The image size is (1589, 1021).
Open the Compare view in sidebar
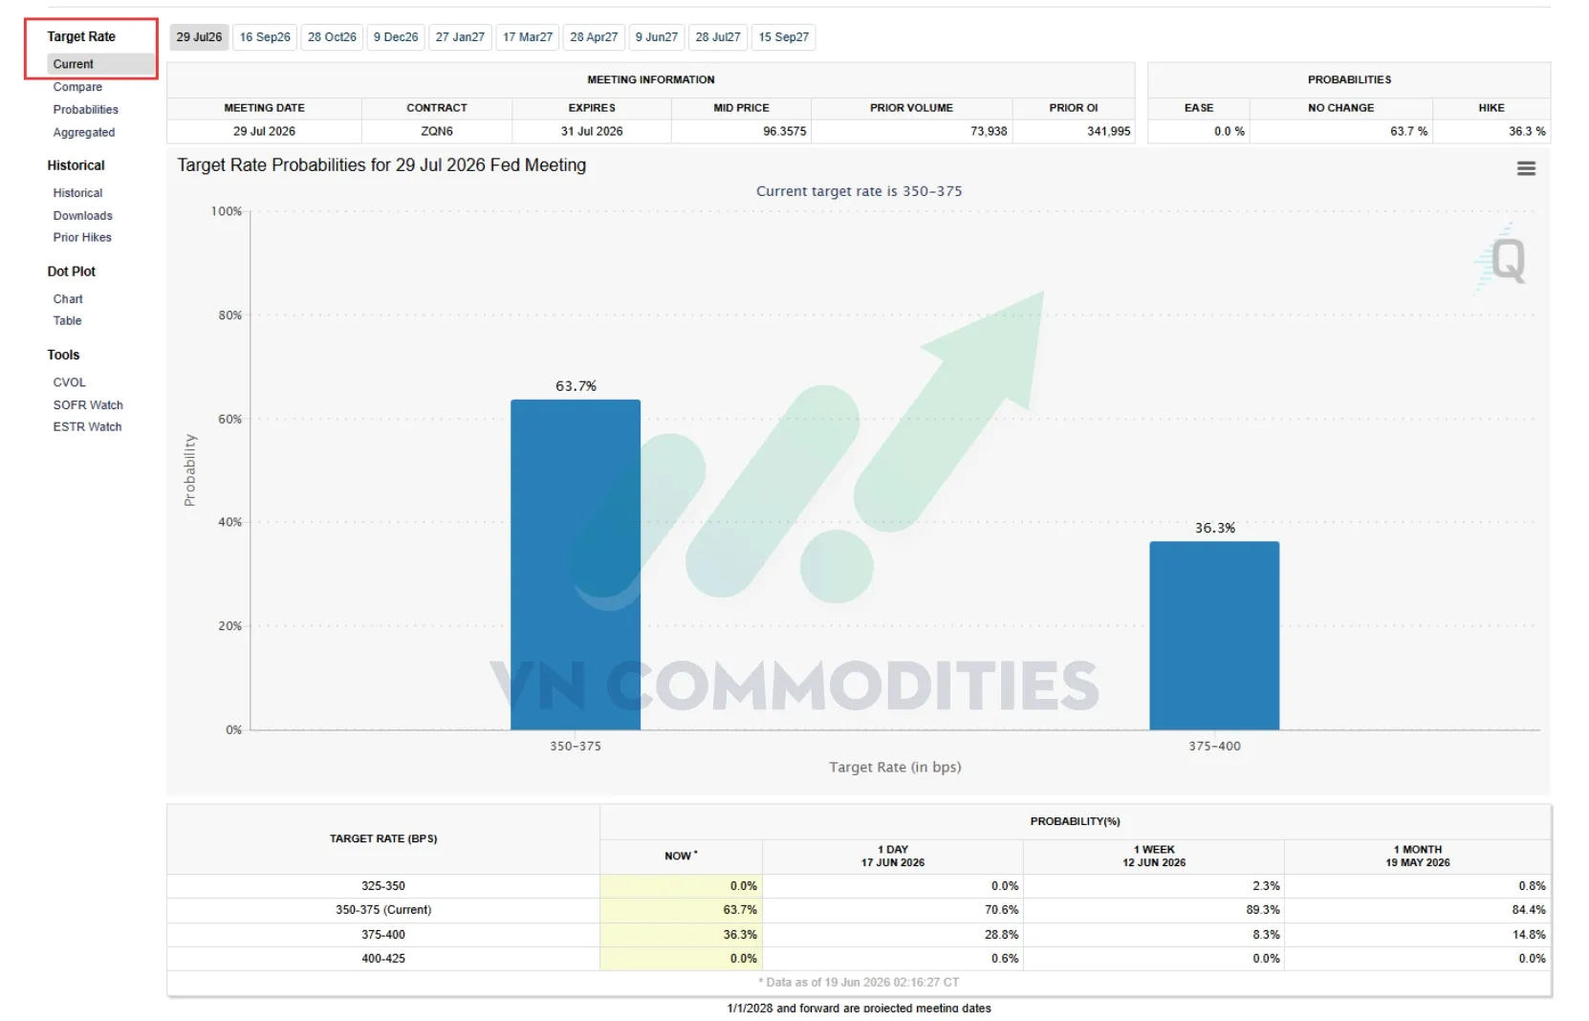77,87
